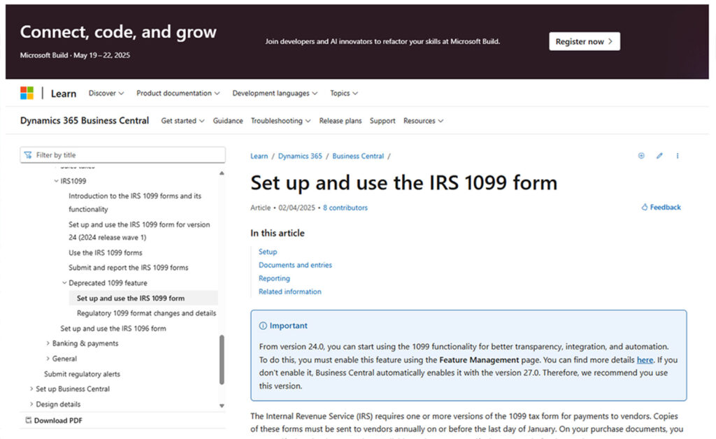Screen dimensions: 716x439
Task: Open the Learn home link
Action: click(x=64, y=94)
